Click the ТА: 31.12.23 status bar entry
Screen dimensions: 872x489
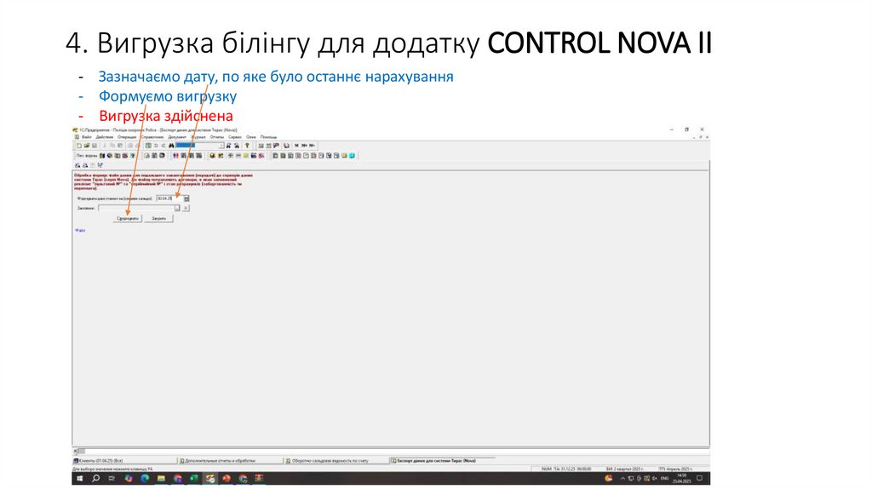(572, 469)
